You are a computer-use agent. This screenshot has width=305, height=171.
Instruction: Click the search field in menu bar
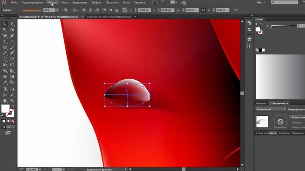[x=285, y=2]
